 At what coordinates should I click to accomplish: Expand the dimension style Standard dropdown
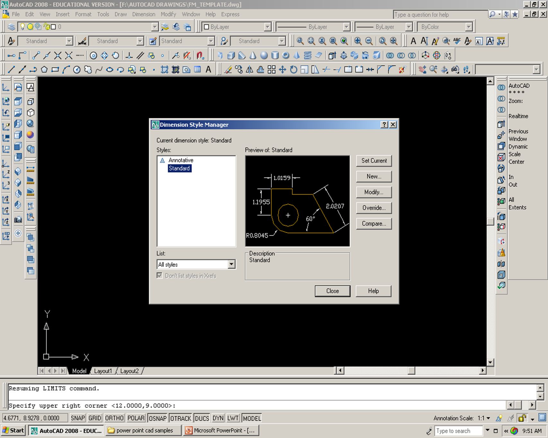(x=140, y=41)
